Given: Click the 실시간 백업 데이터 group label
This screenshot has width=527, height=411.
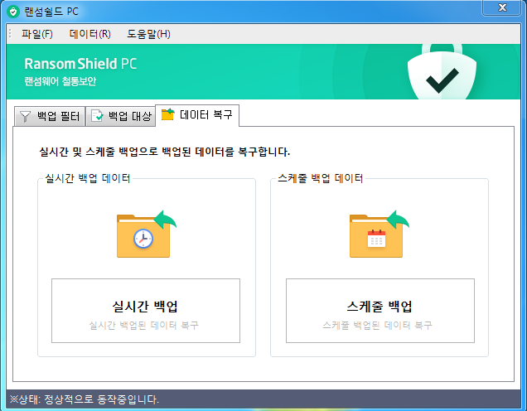Looking at the screenshot, I should coord(87,178).
